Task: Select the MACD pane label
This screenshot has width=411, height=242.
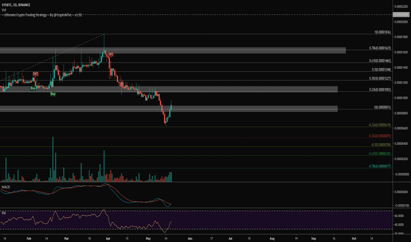Action: (x=6, y=187)
